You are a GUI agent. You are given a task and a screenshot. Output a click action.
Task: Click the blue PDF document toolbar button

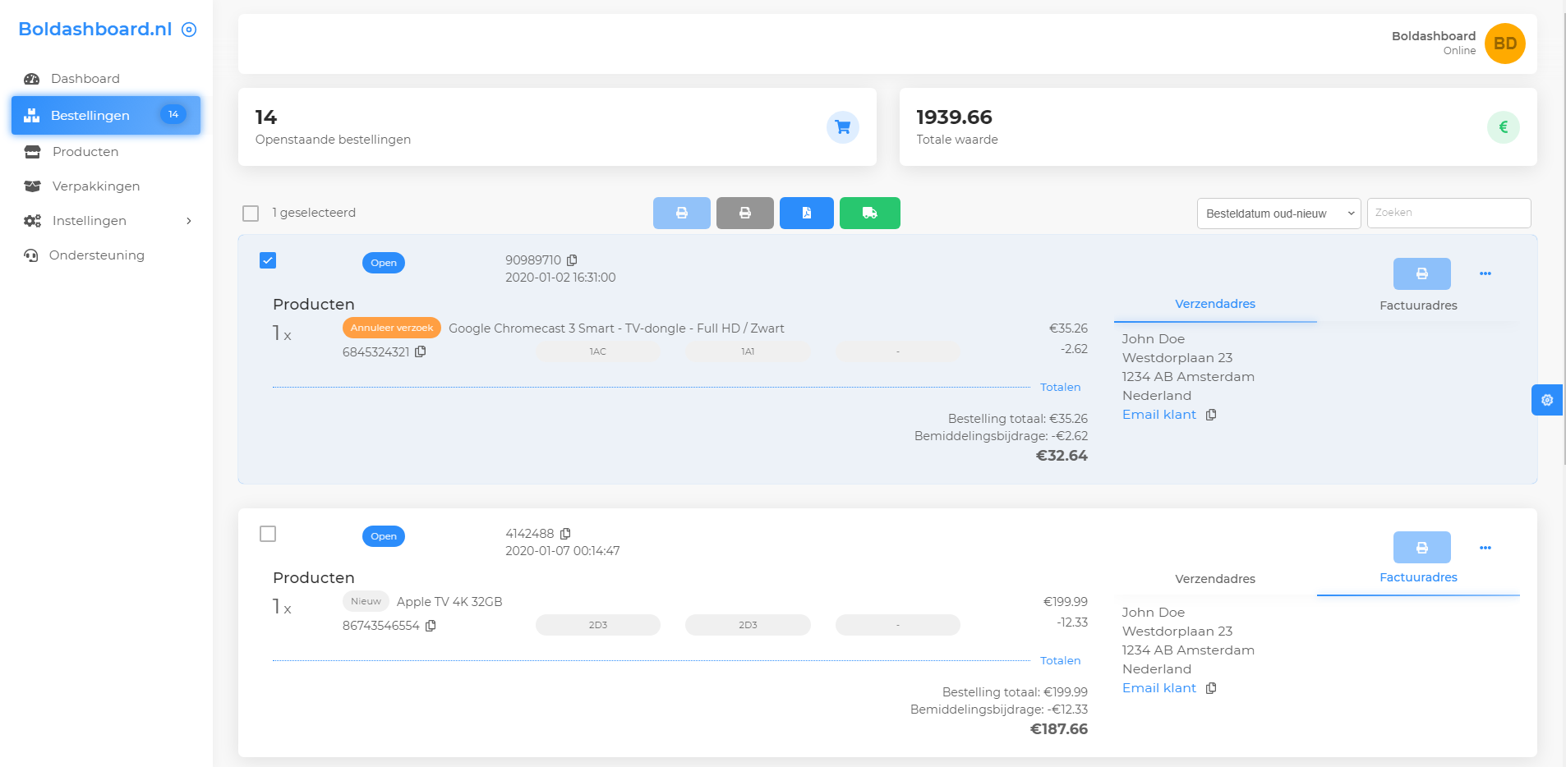(806, 213)
